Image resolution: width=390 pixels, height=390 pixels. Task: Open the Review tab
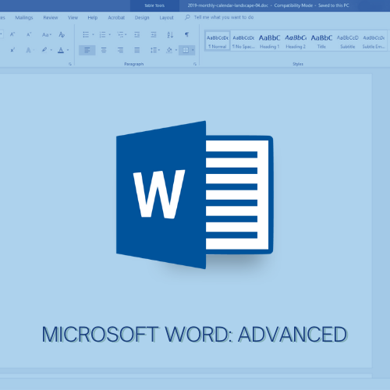tap(51, 18)
